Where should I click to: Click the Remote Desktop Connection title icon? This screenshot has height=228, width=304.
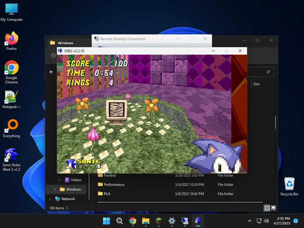click(x=96, y=39)
